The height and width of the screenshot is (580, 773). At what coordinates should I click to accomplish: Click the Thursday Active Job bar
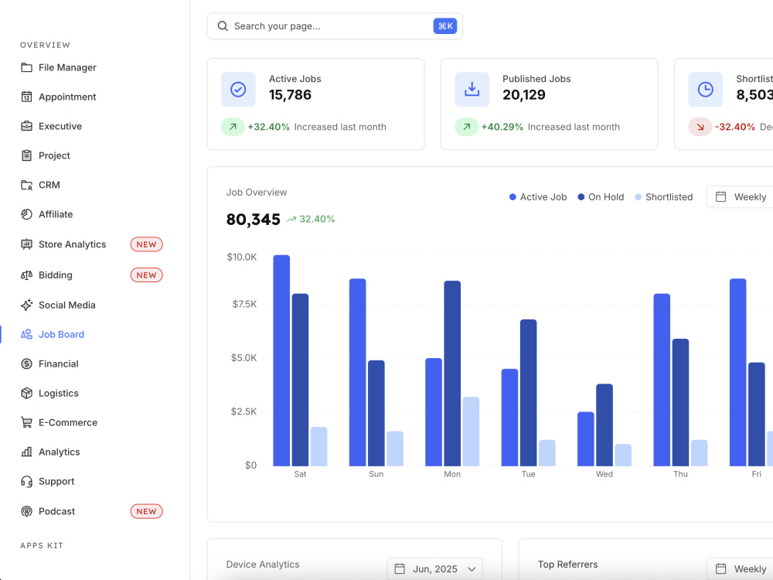click(x=662, y=380)
